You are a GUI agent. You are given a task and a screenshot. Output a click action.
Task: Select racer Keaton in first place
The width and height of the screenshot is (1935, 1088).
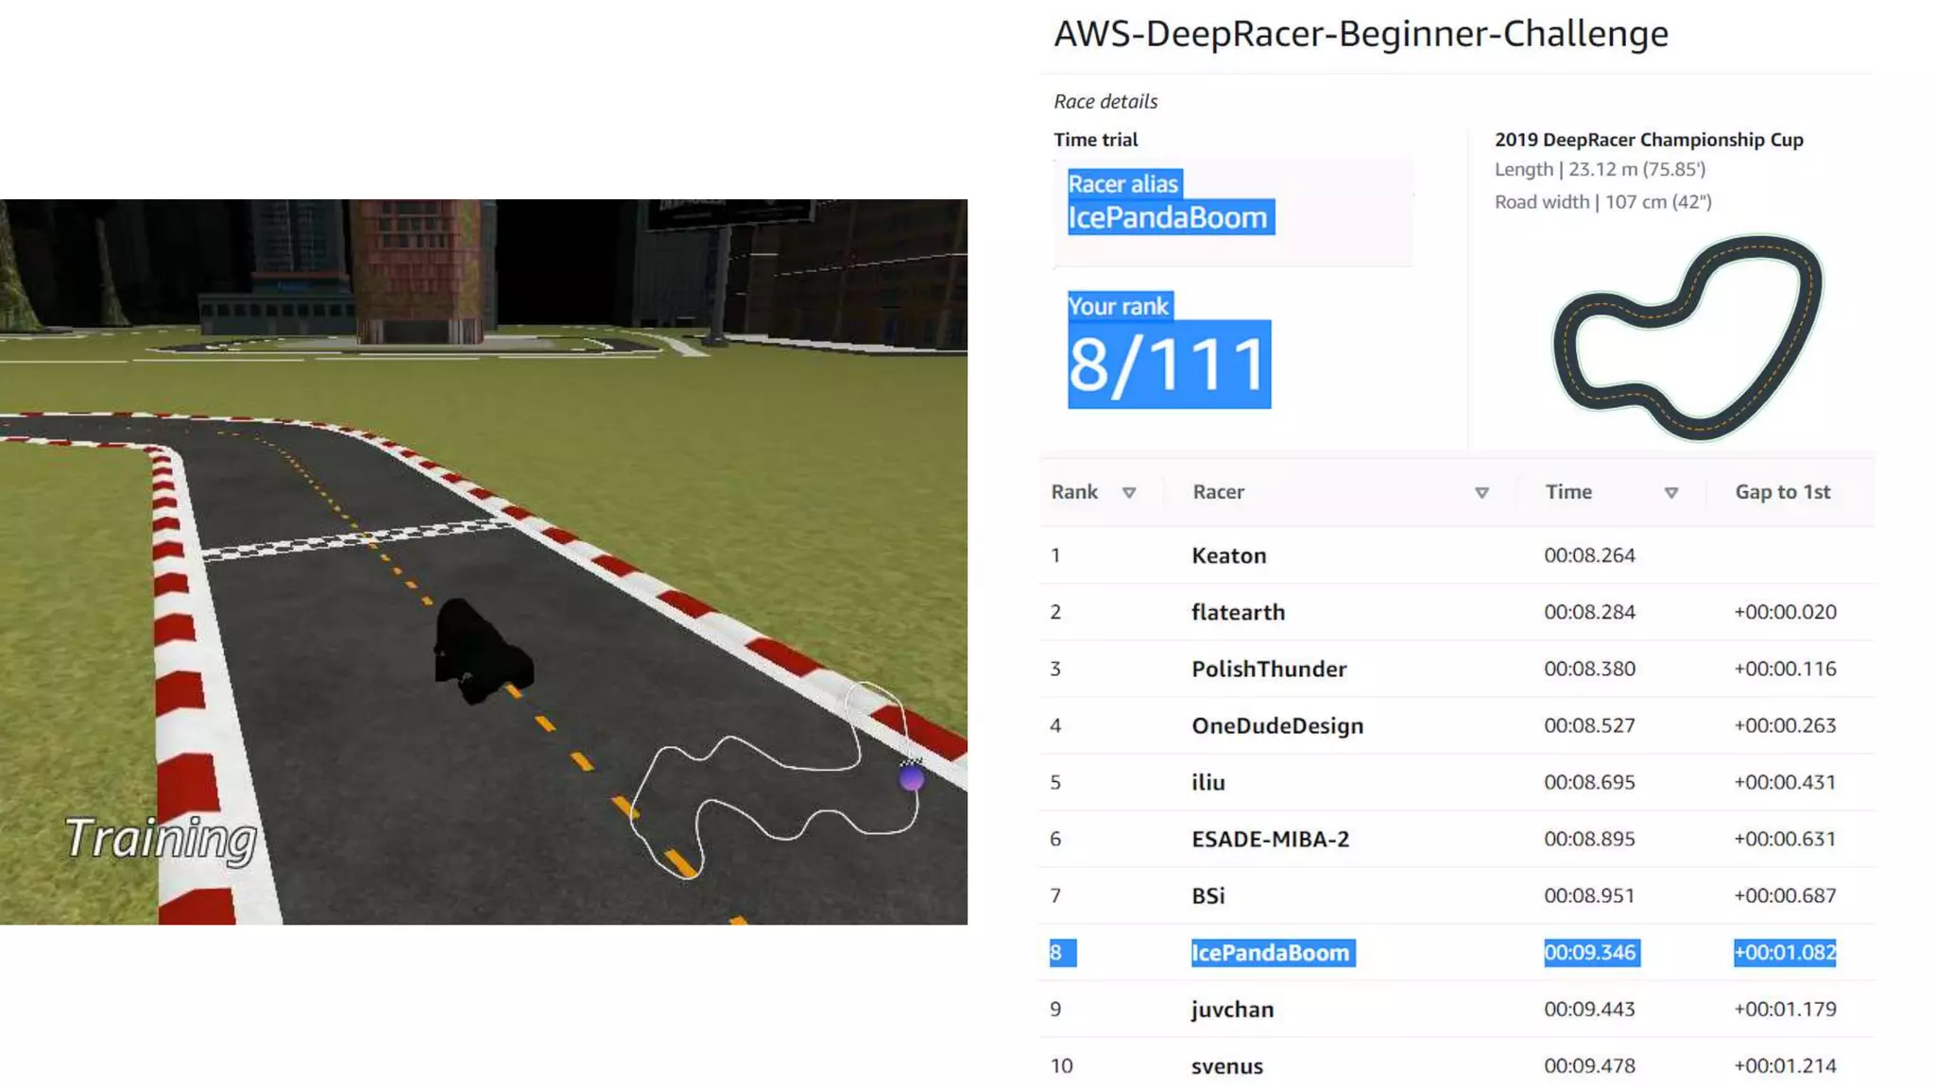pos(1228,555)
